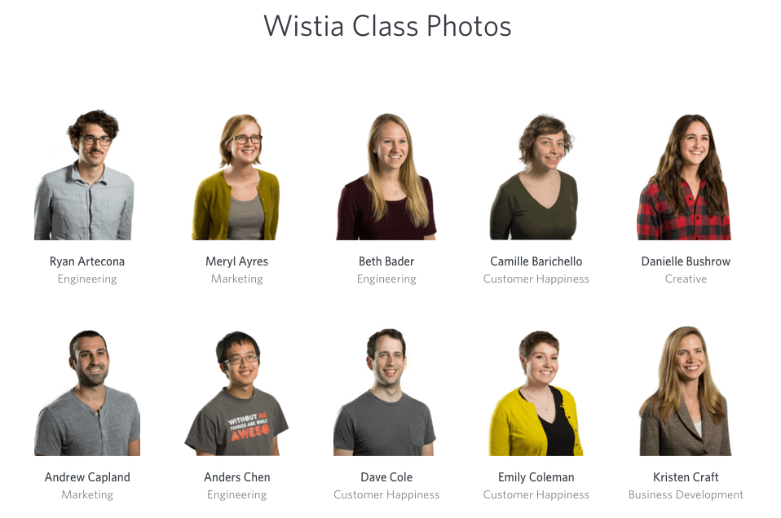Select Meryl Ayres's portrait thumbnail
This screenshot has width=781, height=518.
pos(236,177)
